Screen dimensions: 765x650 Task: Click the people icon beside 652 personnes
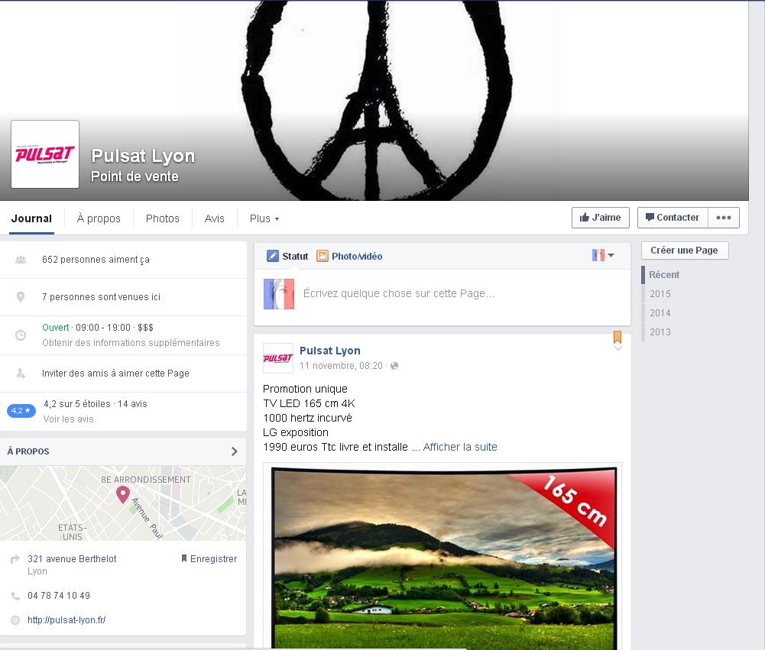(x=21, y=260)
